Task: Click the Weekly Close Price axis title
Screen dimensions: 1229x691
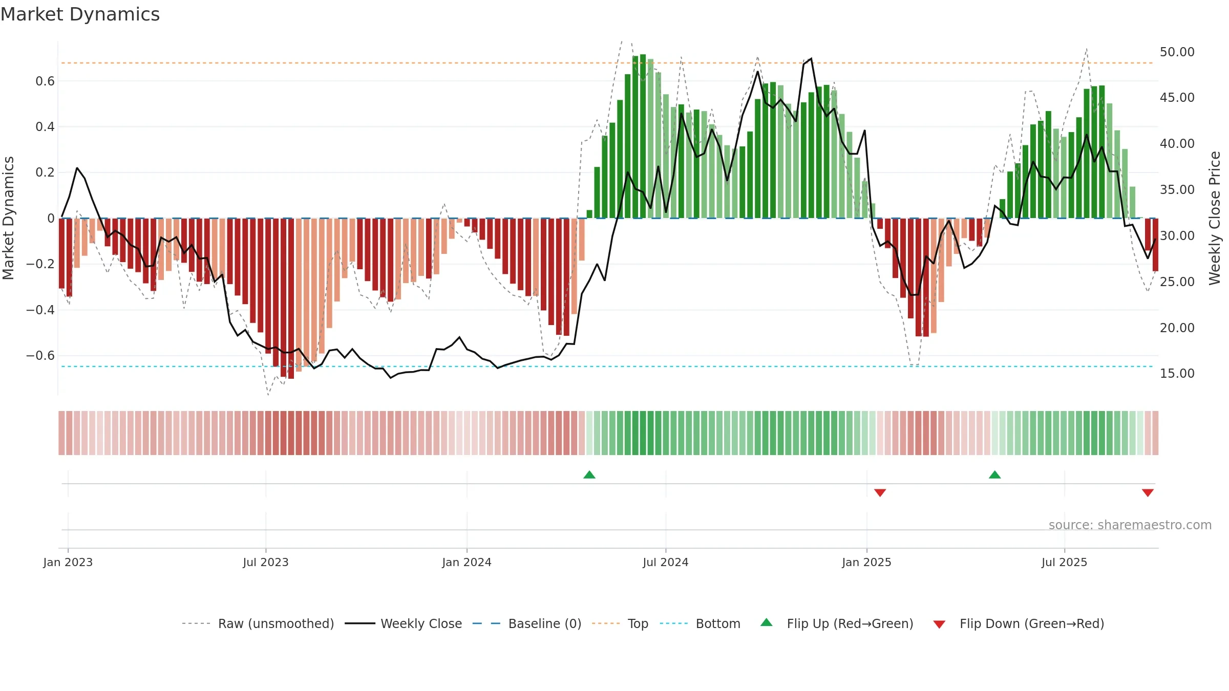Action: tap(1215, 218)
